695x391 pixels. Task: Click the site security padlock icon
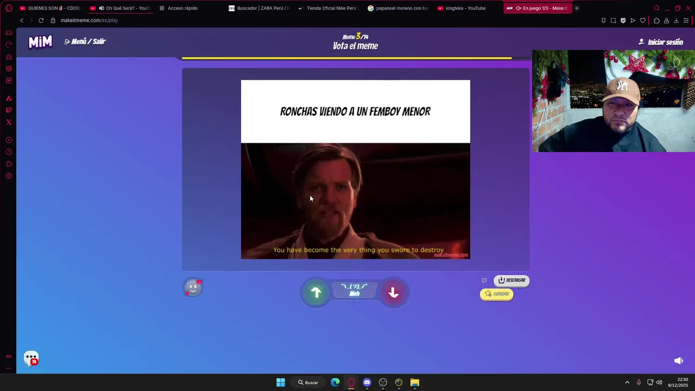[53, 20]
